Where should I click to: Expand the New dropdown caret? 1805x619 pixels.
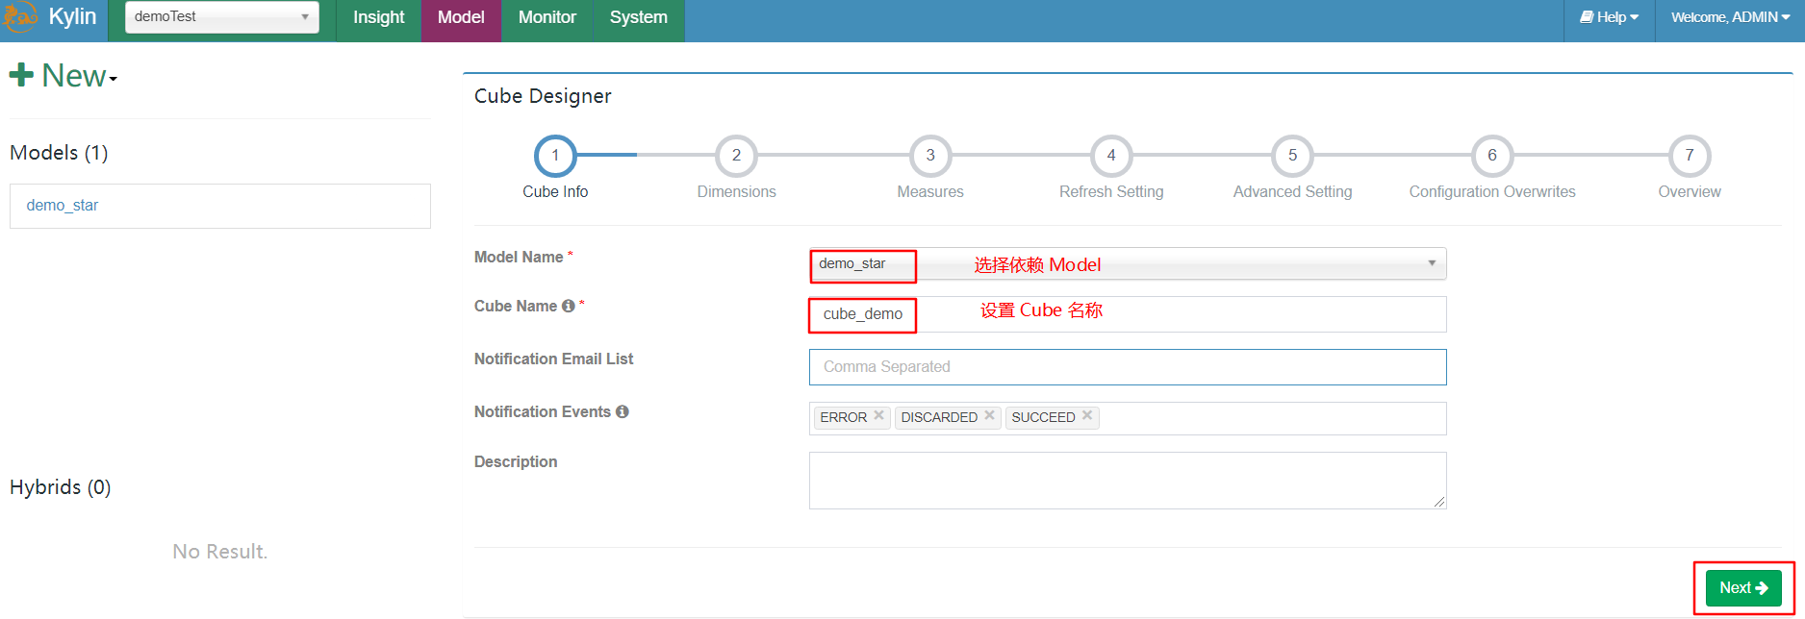(114, 80)
